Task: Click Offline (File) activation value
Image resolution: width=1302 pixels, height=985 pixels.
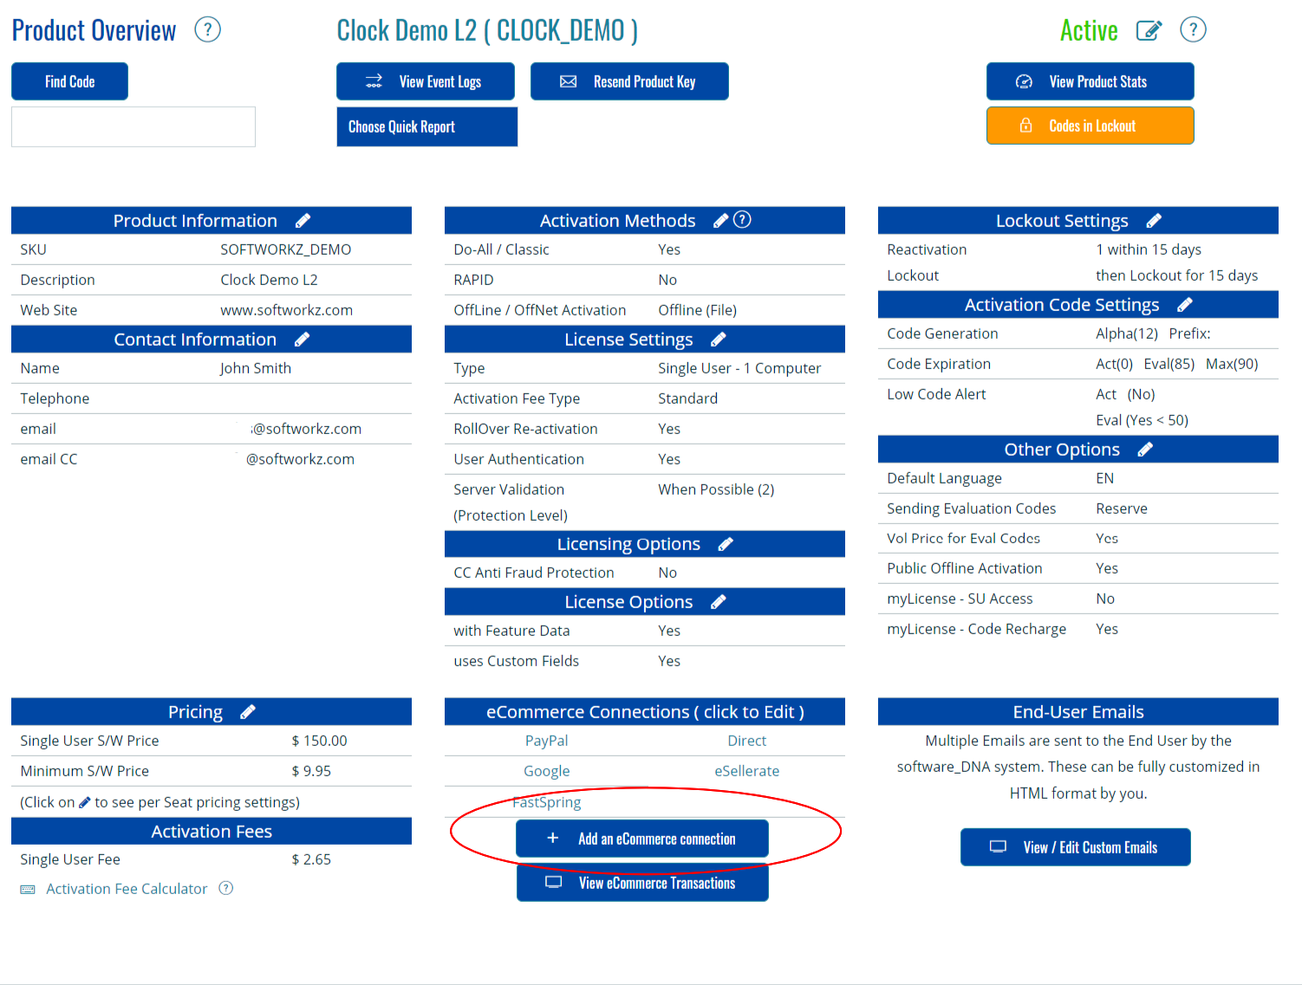Action: (x=697, y=310)
